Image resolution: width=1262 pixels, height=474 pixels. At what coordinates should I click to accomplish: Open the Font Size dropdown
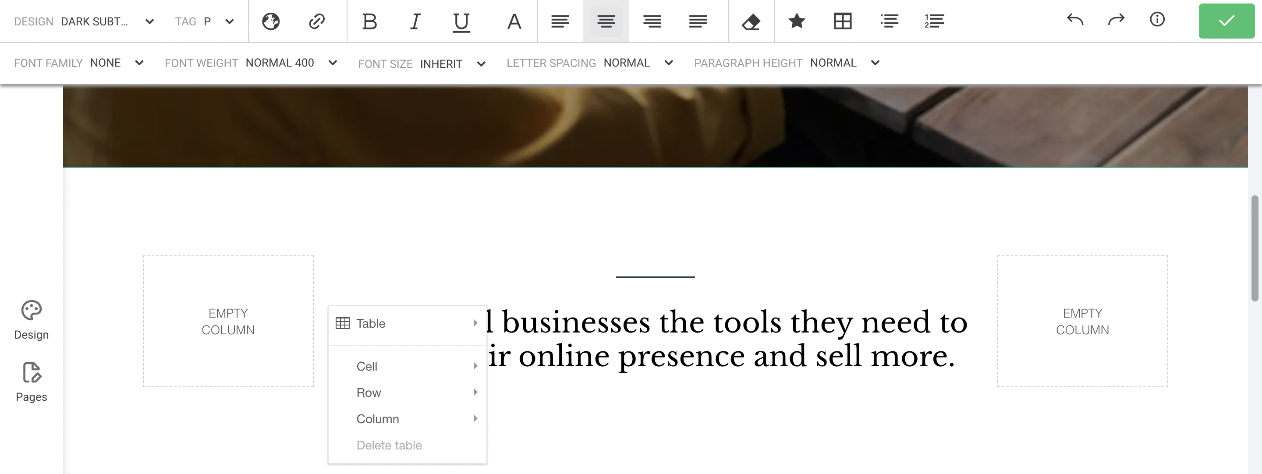[x=422, y=64]
